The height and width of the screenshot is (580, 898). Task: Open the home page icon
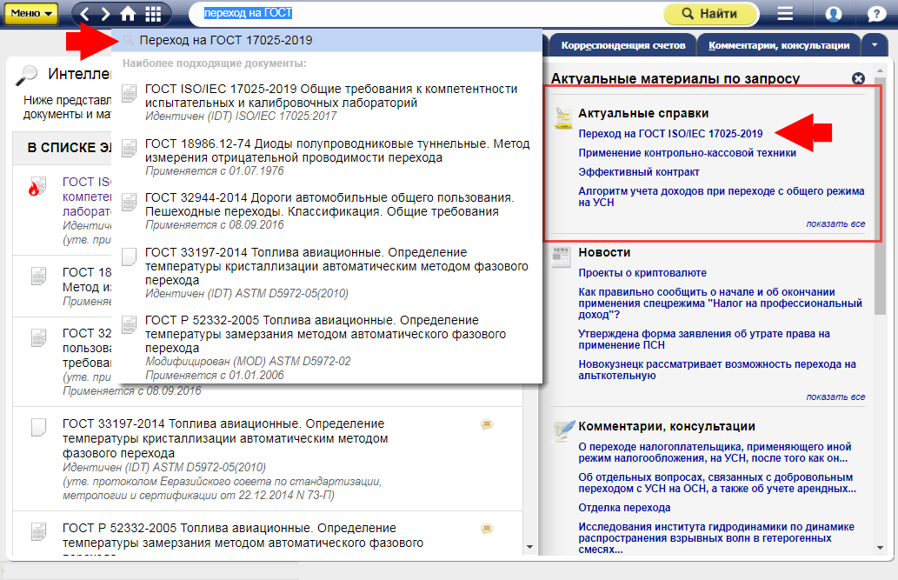tap(128, 14)
